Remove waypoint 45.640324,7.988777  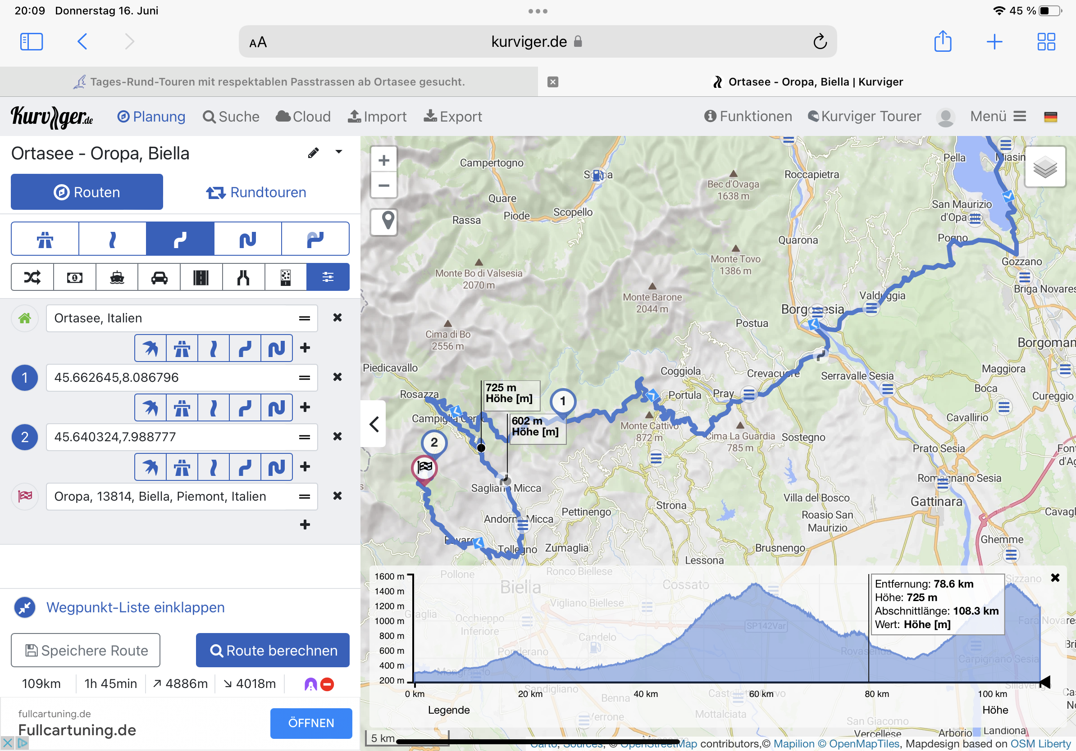coord(337,437)
